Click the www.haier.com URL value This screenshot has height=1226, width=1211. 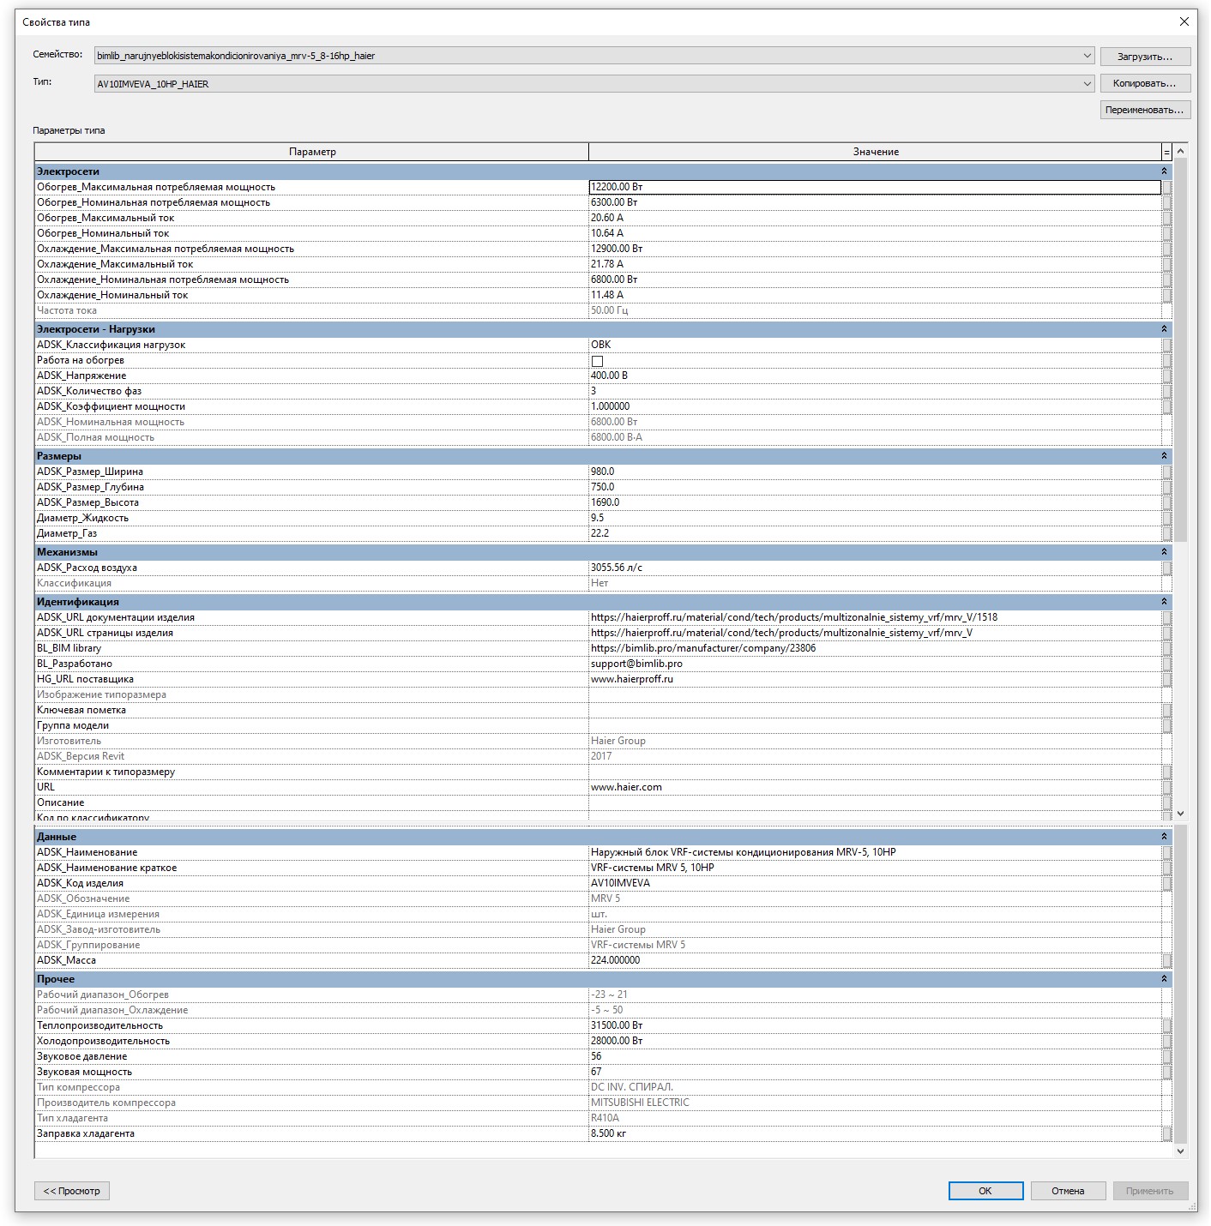pyautogui.click(x=875, y=787)
